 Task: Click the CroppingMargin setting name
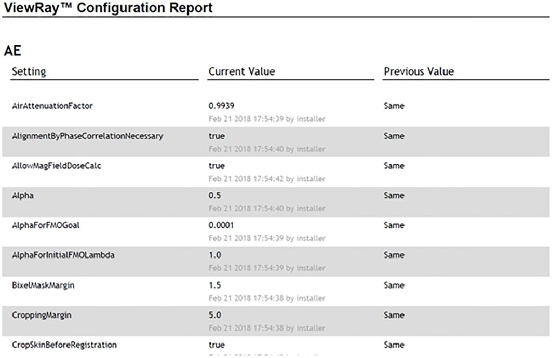[42, 315]
